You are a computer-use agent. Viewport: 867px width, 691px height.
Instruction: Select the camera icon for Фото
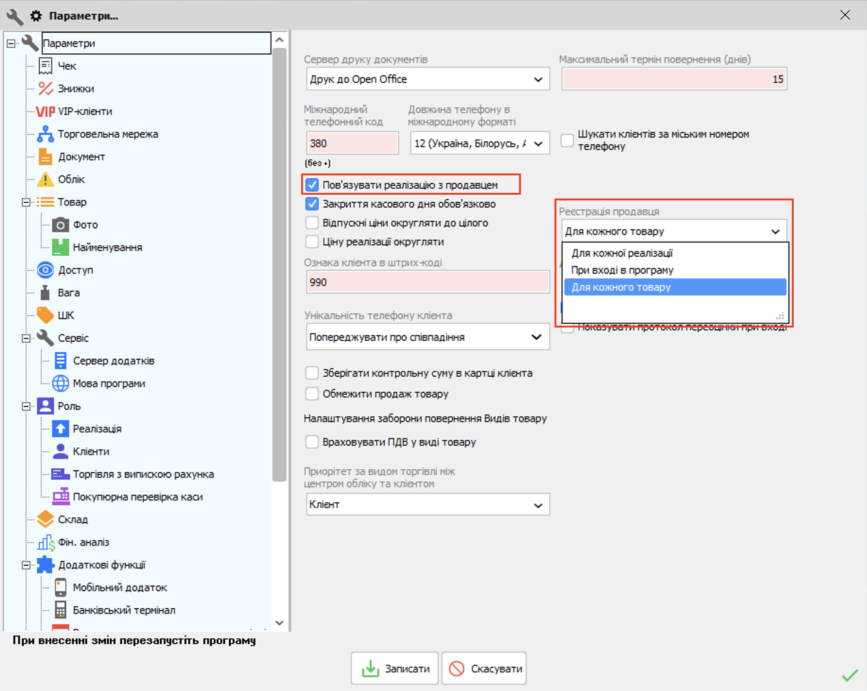pyautogui.click(x=61, y=225)
